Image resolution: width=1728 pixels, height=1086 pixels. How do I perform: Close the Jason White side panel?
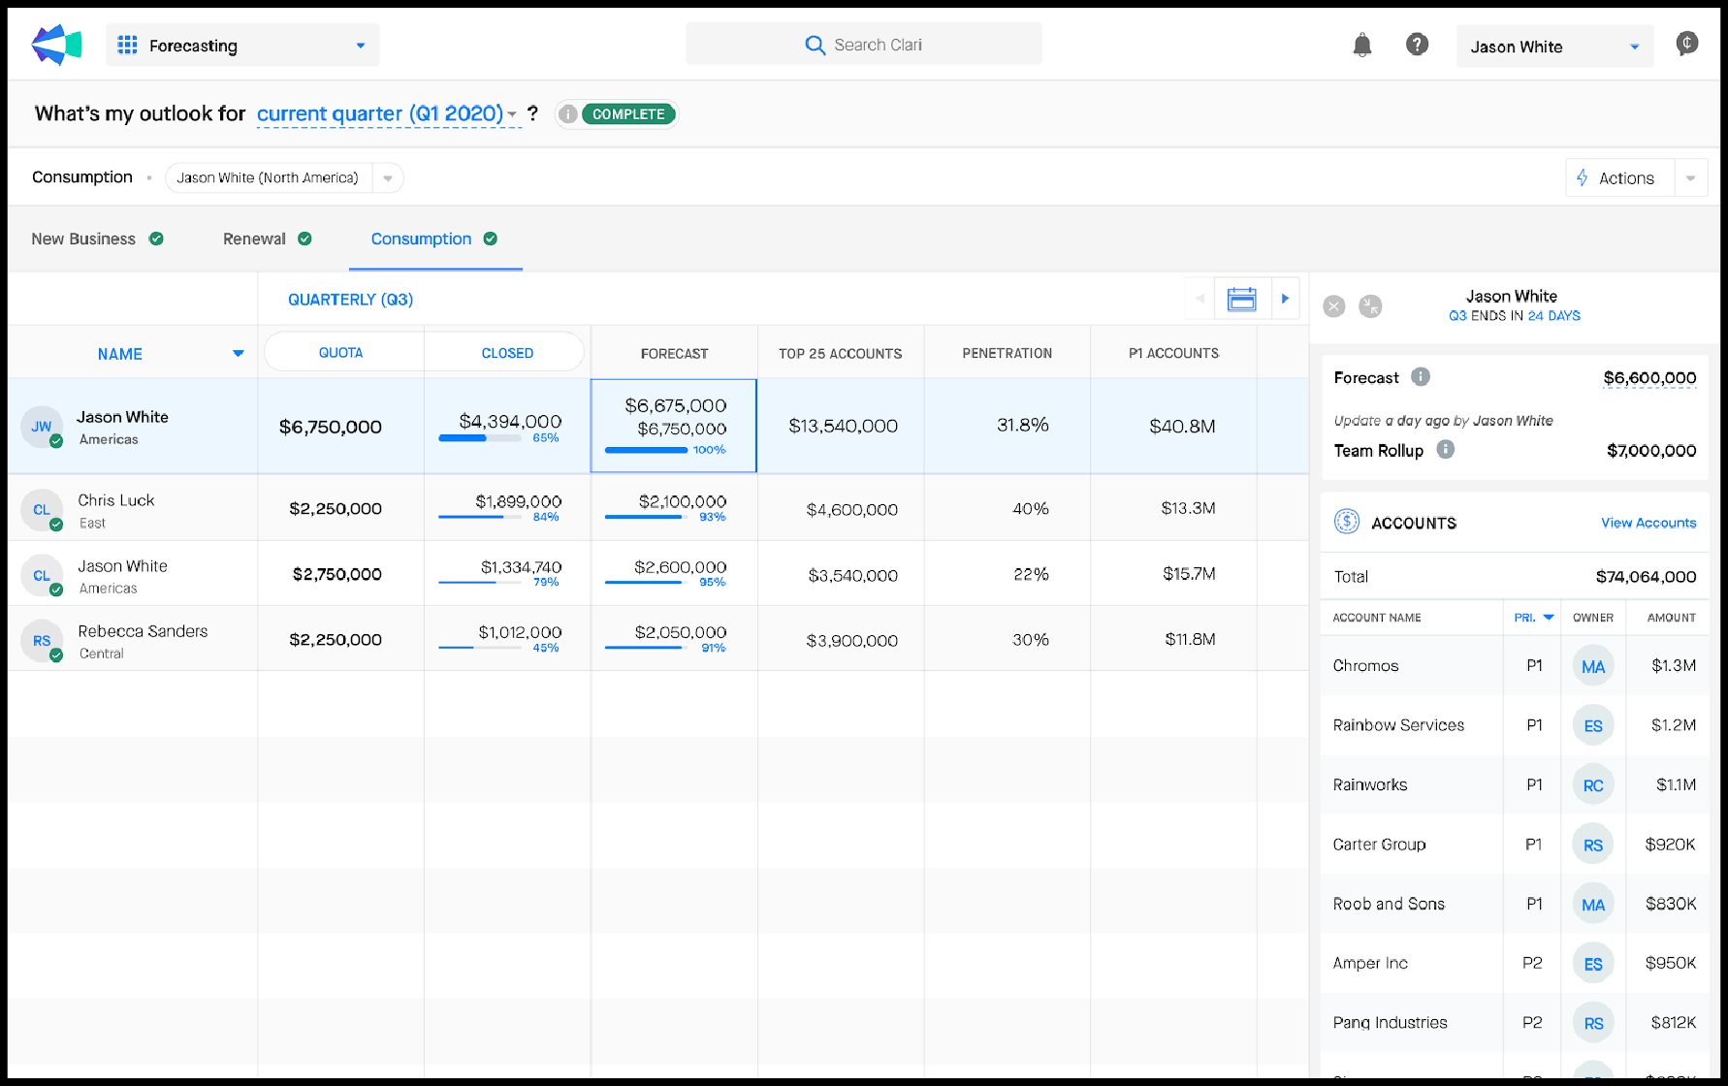pos(1334,306)
